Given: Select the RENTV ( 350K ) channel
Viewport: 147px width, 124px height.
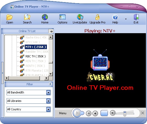Looking at the screenshot, I should click(x=35, y=66).
